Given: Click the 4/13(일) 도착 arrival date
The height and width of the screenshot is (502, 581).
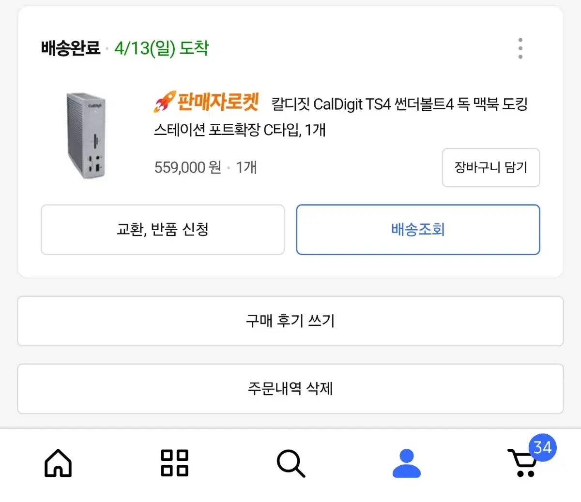Looking at the screenshot, I should tap(162, 48).
